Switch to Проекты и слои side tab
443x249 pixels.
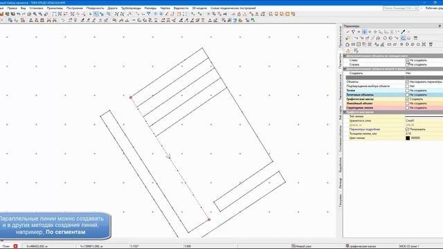coord(340,36)
